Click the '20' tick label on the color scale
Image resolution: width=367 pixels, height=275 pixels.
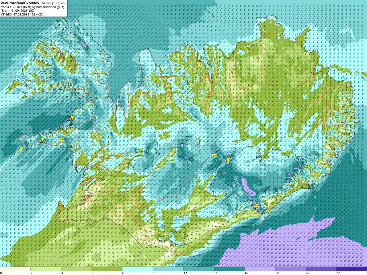[307, 273]
